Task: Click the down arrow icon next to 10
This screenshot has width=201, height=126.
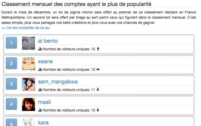Action: (x=98, y=110)
